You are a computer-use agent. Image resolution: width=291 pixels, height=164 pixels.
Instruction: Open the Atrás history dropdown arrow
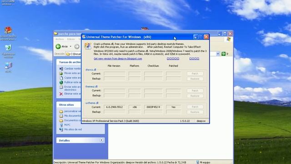70,46
